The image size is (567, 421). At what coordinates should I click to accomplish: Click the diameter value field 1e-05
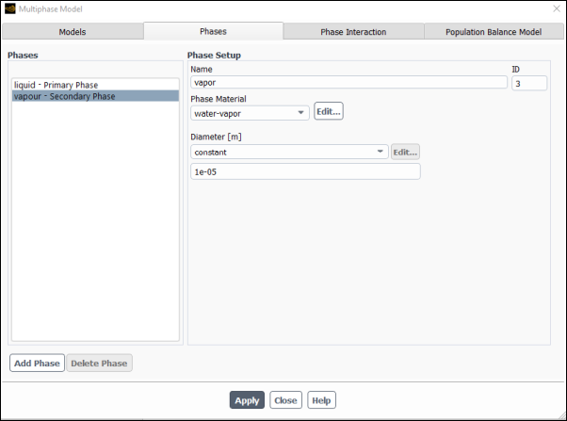coord(305,171)
